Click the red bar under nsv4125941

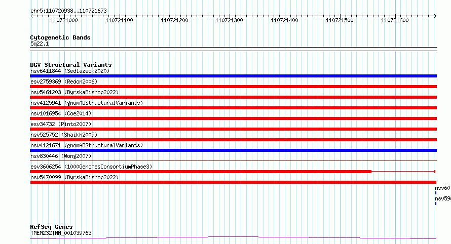[233, 108]
